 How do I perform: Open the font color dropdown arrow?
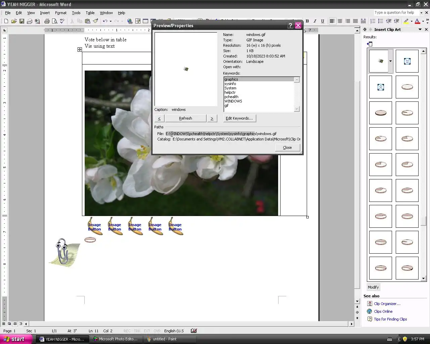[423, 21]
